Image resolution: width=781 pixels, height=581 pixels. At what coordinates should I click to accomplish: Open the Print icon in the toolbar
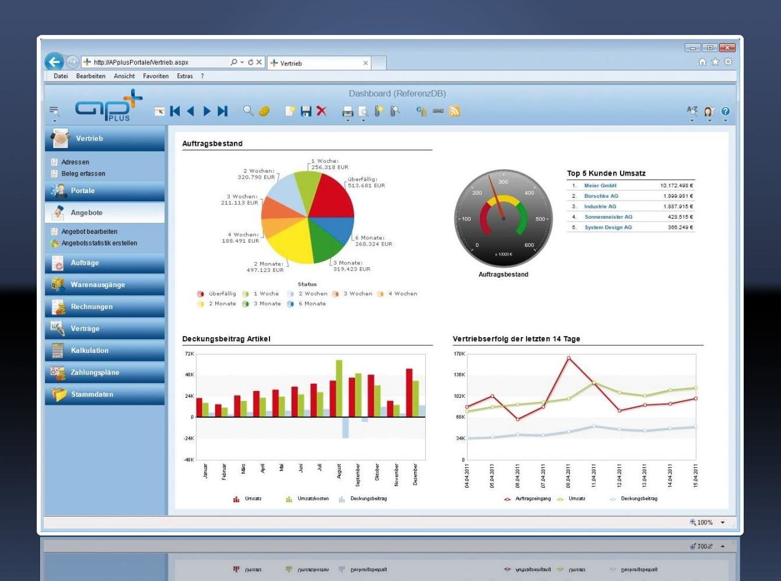tap(348, 111)
